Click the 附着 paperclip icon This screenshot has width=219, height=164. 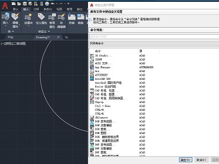tap(72, 17)
